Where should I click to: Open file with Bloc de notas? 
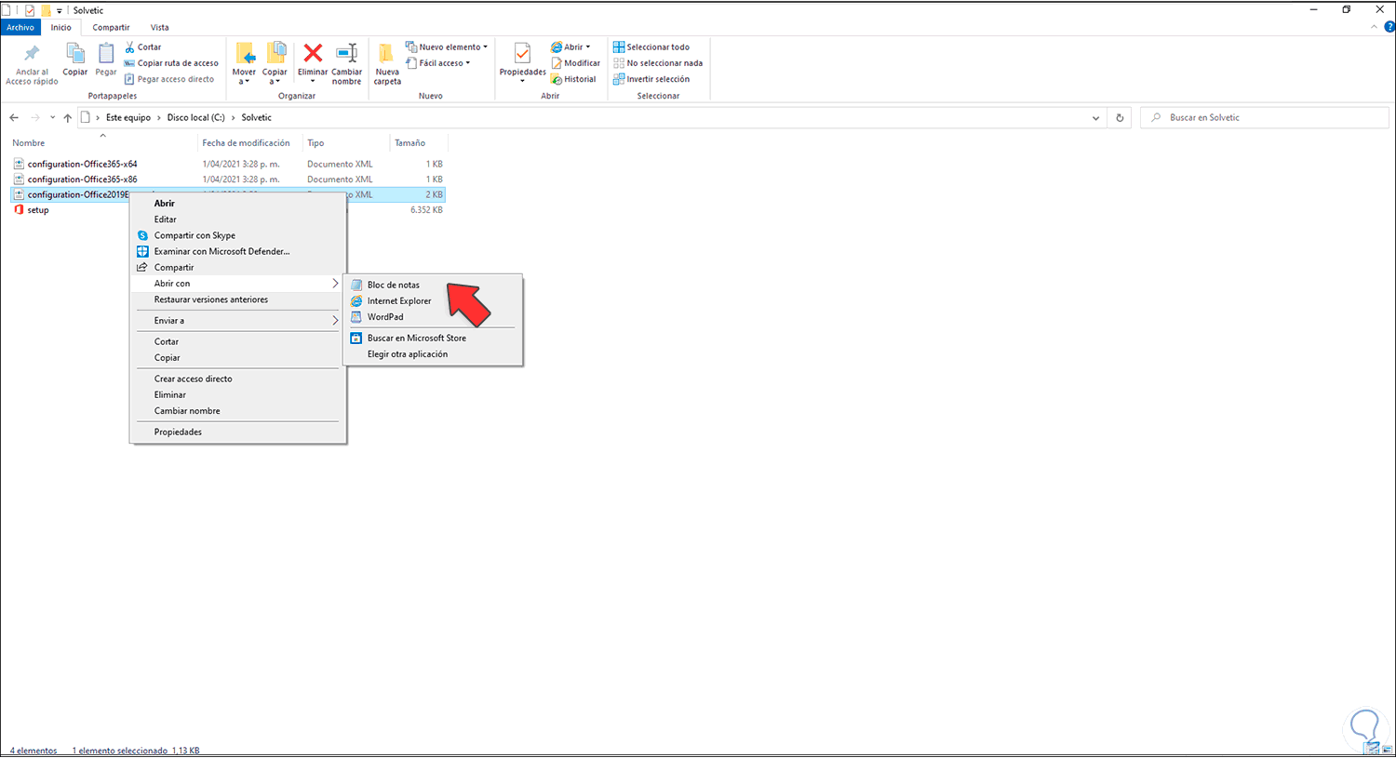tap(433, 286)
